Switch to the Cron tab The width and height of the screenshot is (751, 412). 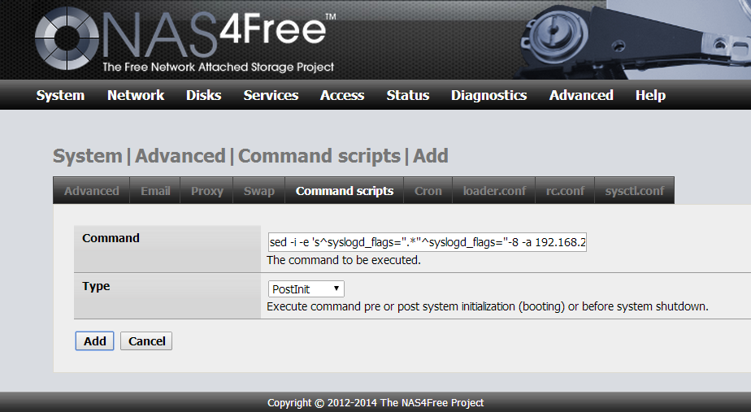[x=428, y=191]
